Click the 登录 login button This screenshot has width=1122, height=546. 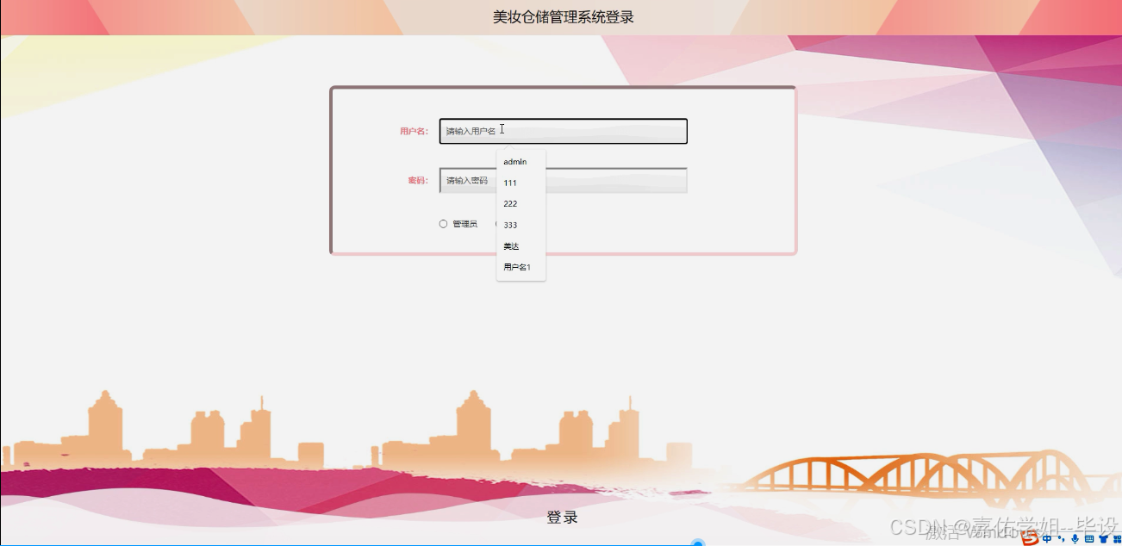coord(561,517)
